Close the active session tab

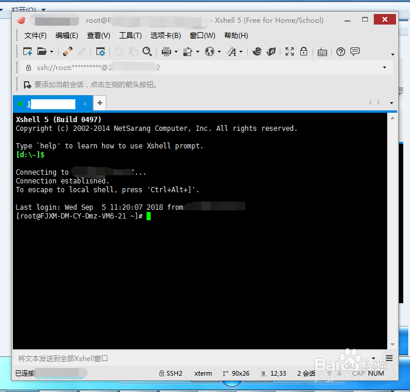85,104
